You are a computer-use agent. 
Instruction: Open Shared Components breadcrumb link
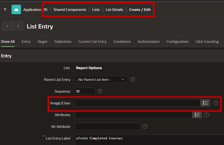(x=70, y=10)
